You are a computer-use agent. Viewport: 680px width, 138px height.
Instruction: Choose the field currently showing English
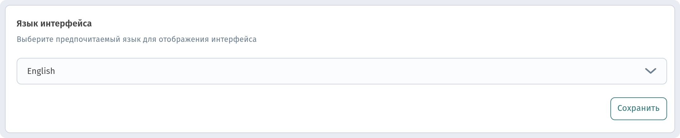tap(342, 71)
